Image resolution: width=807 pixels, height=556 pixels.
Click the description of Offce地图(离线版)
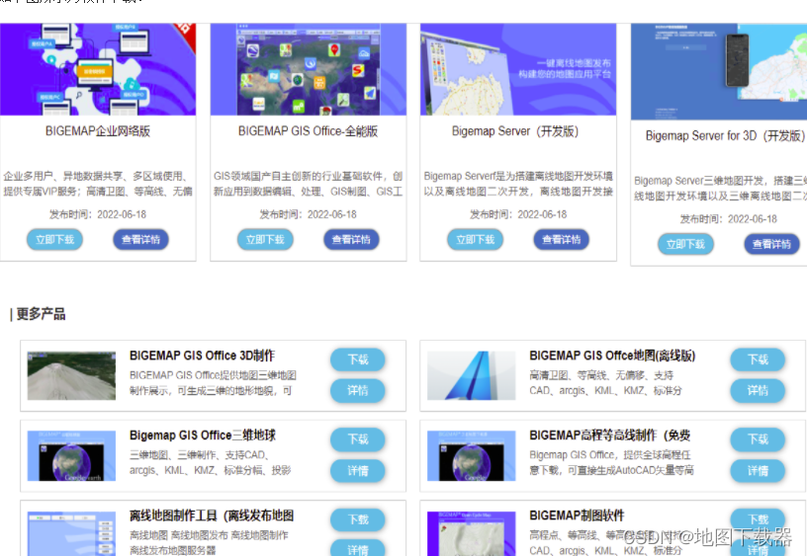(606, 383)
